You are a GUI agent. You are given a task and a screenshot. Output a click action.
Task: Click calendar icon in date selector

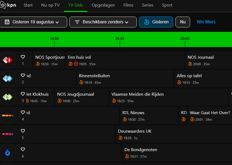click(7, 22)
